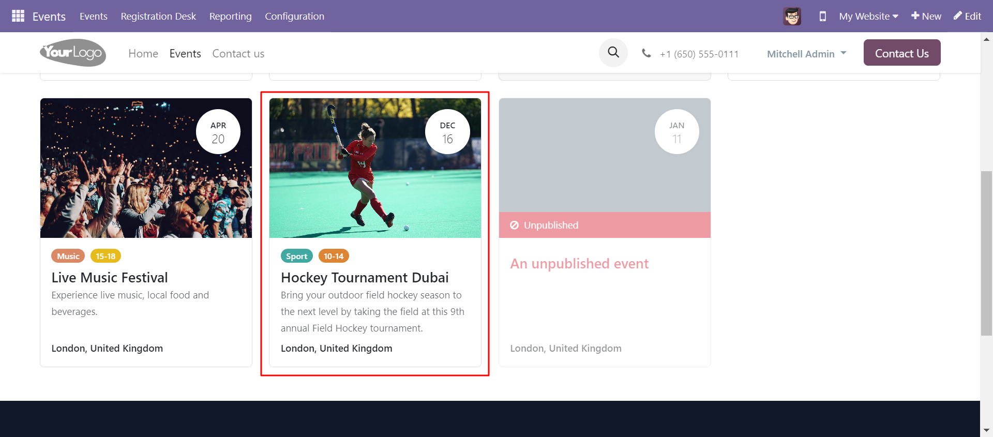The height and width of the screenshot is (437, 993).
Task: Click the concert crowd thumbnail image
Action: coord(146,168)
